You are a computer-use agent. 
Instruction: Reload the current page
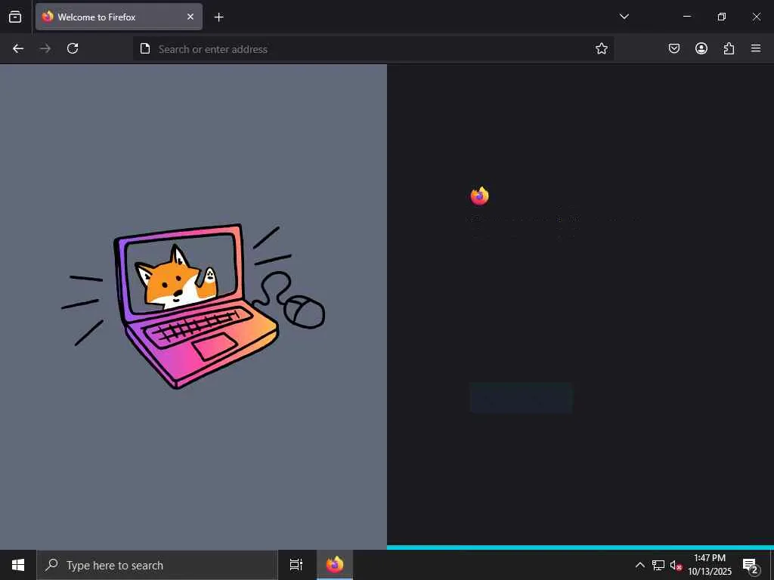[73, 48]
